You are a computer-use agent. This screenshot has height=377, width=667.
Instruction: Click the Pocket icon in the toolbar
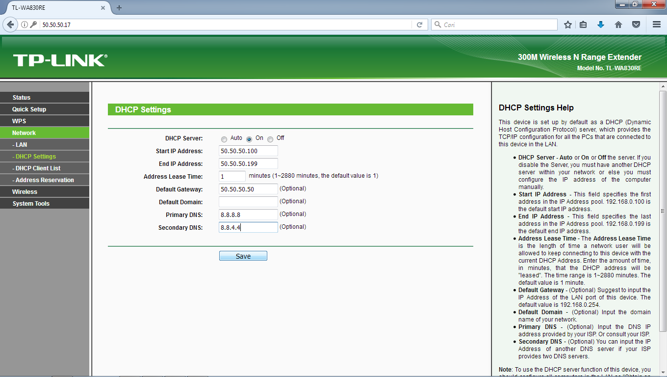636,25
